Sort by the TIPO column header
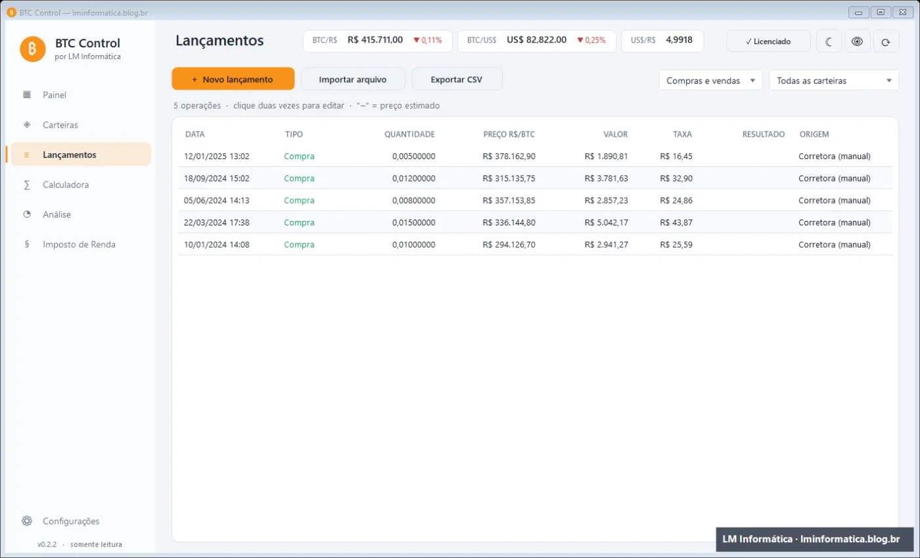Image resolution: width=920 pixels, height=558 pixels. 294,134
